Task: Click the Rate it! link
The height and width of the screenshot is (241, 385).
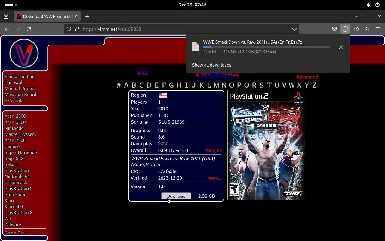Action: click(214, 150)
